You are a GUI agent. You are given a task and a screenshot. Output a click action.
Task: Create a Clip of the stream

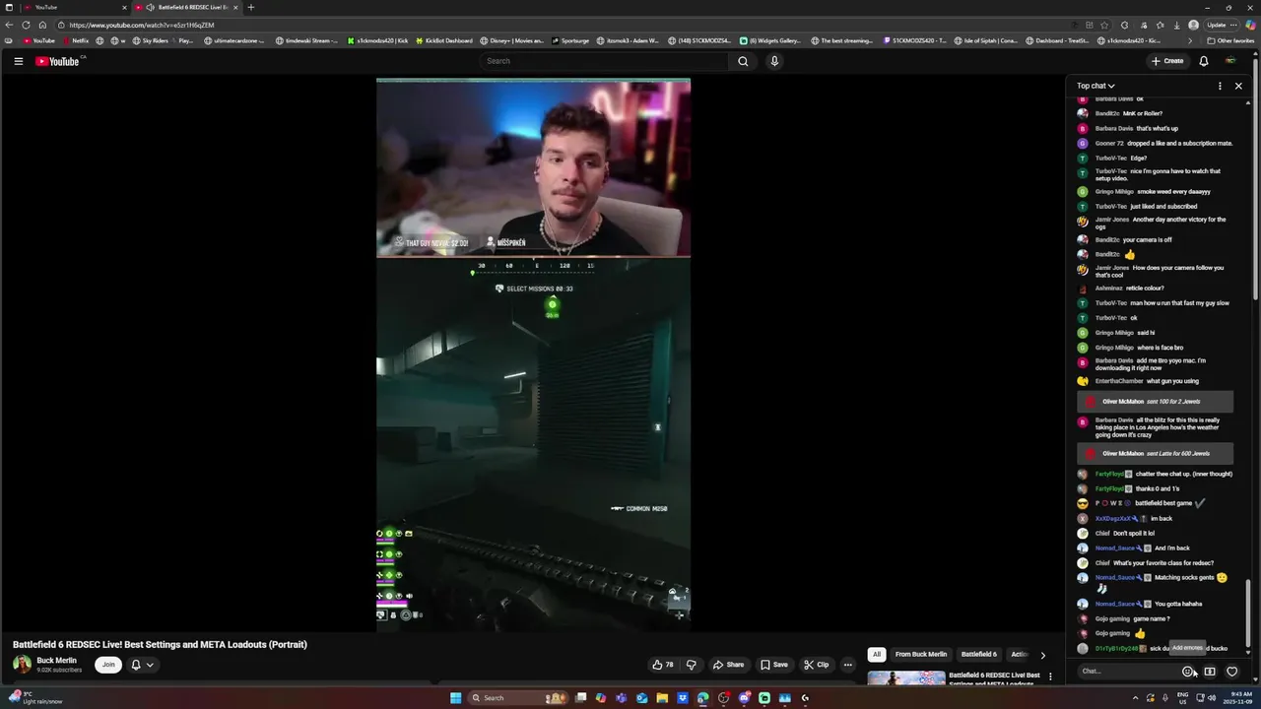point(816,665)
